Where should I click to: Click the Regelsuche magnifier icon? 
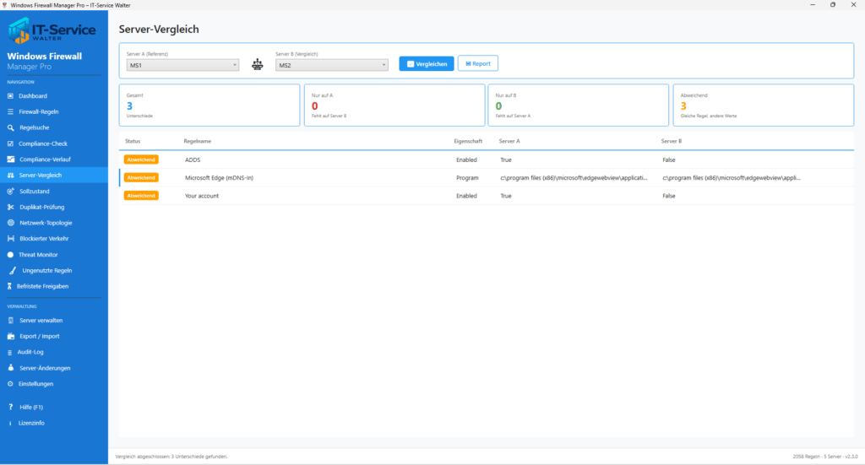coord(10,127)
